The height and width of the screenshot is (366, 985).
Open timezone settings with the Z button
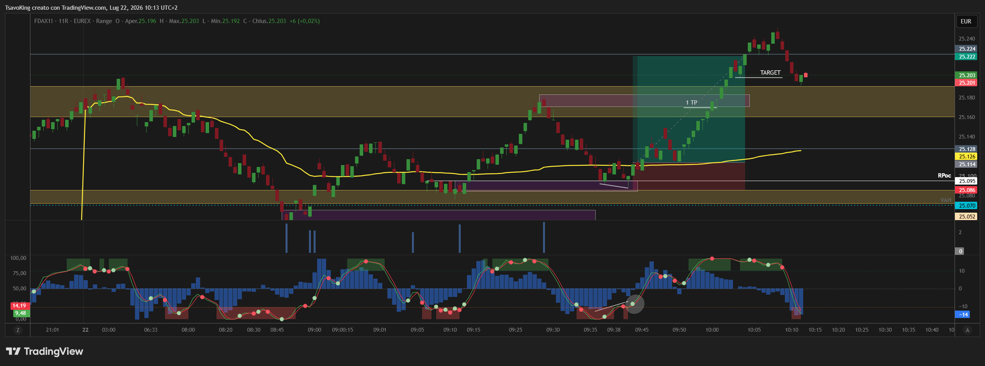[18, 330]
